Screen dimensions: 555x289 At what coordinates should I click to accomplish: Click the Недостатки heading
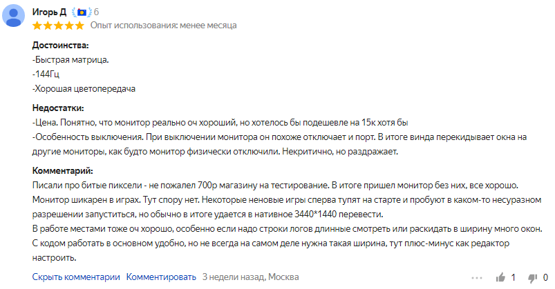(58, 108)
